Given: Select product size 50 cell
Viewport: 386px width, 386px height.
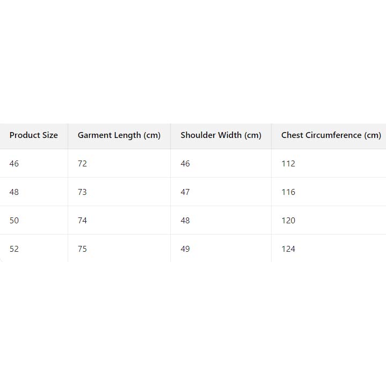Looking at the screenshot, I should click(14, 221).
